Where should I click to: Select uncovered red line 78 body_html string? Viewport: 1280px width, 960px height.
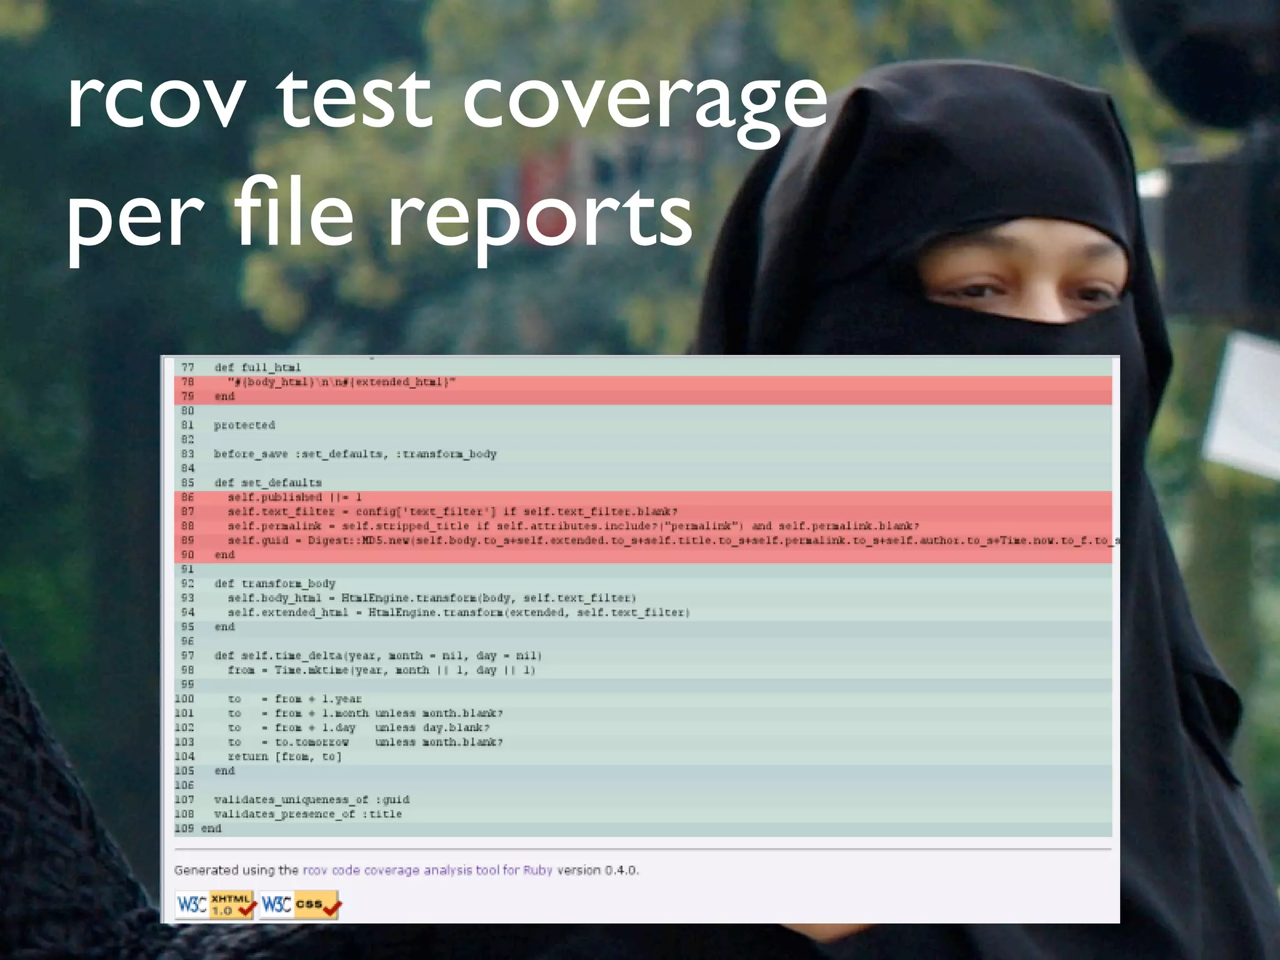[341, 382]
